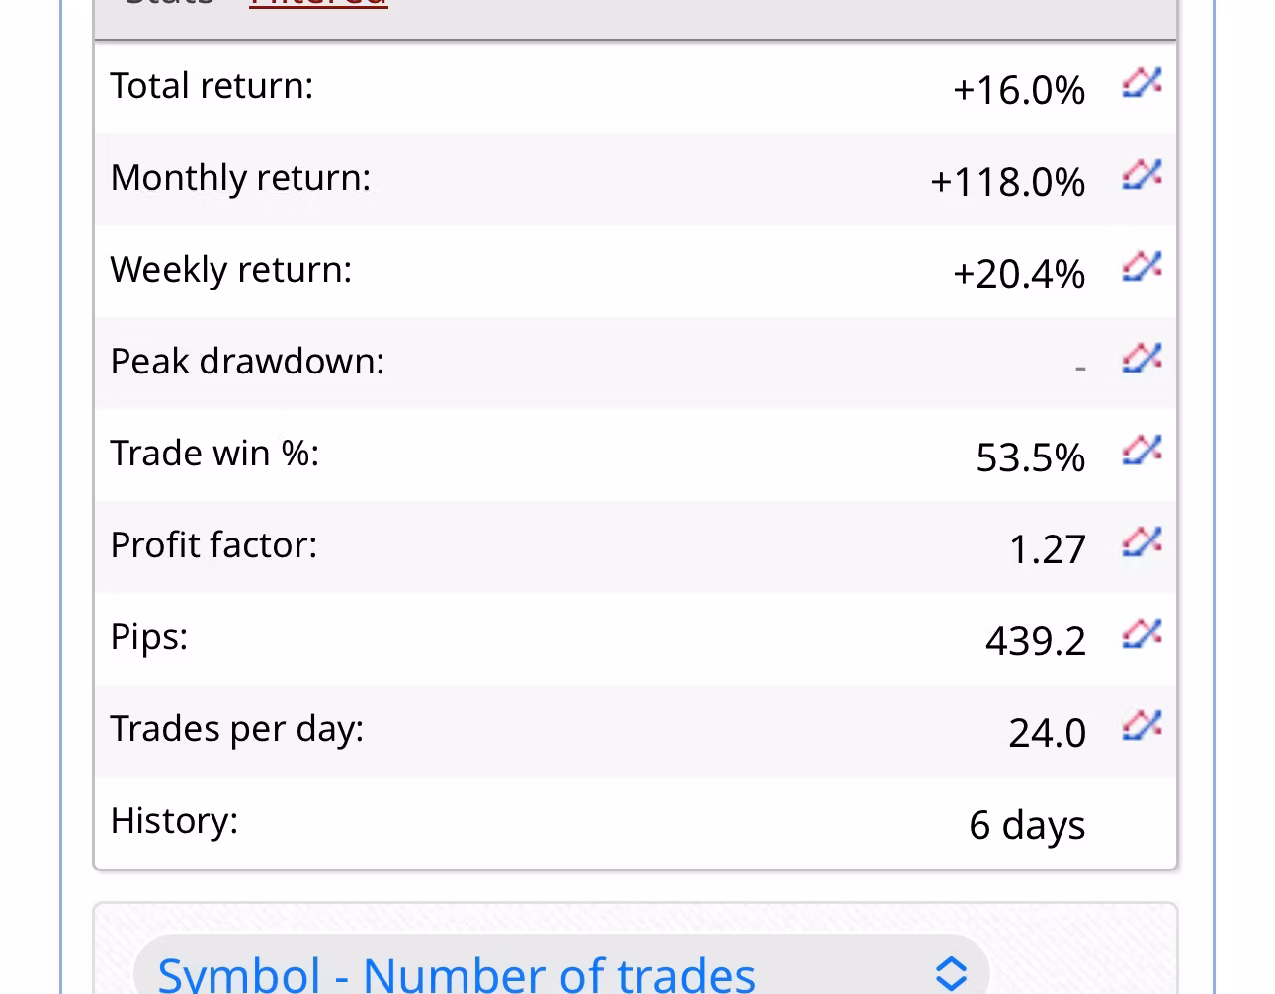Click the Total return label
This screenshot has width=1275, height=994.
212,86
